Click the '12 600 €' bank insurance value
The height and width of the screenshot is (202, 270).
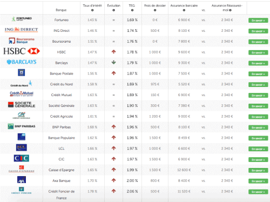point(184,170)
